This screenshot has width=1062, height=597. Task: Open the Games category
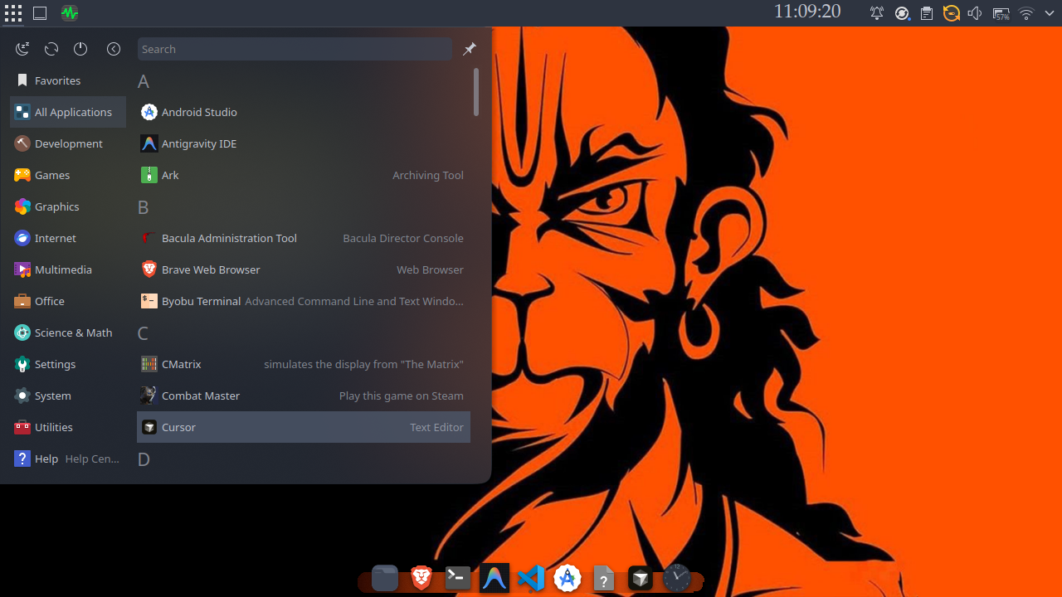68,175
